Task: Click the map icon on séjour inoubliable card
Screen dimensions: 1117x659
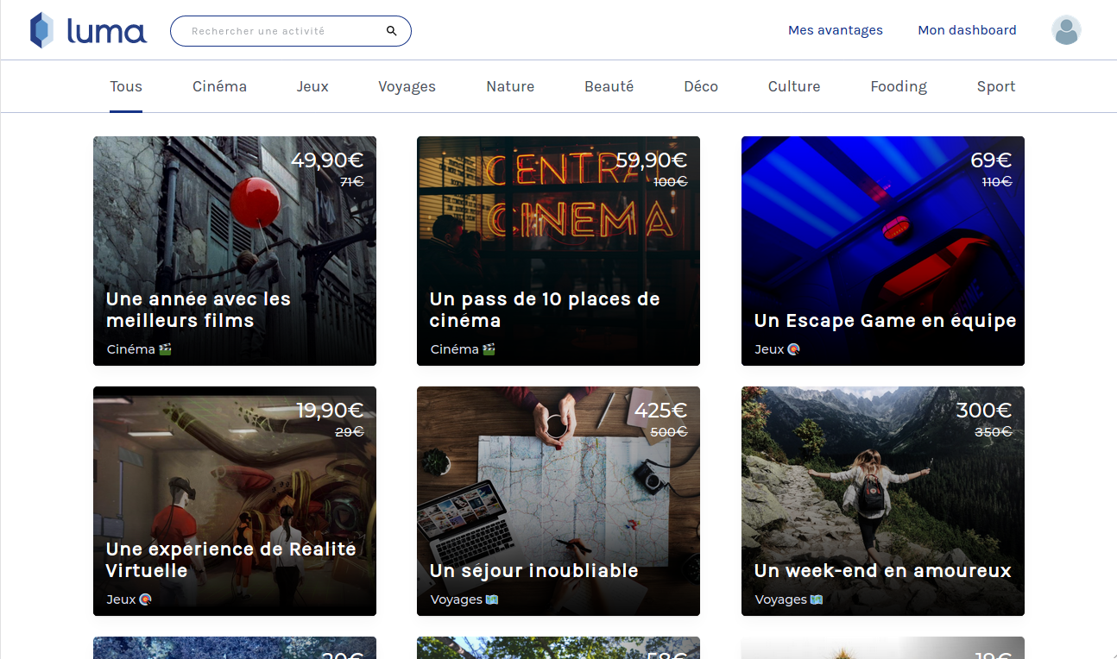Action: 492,599
